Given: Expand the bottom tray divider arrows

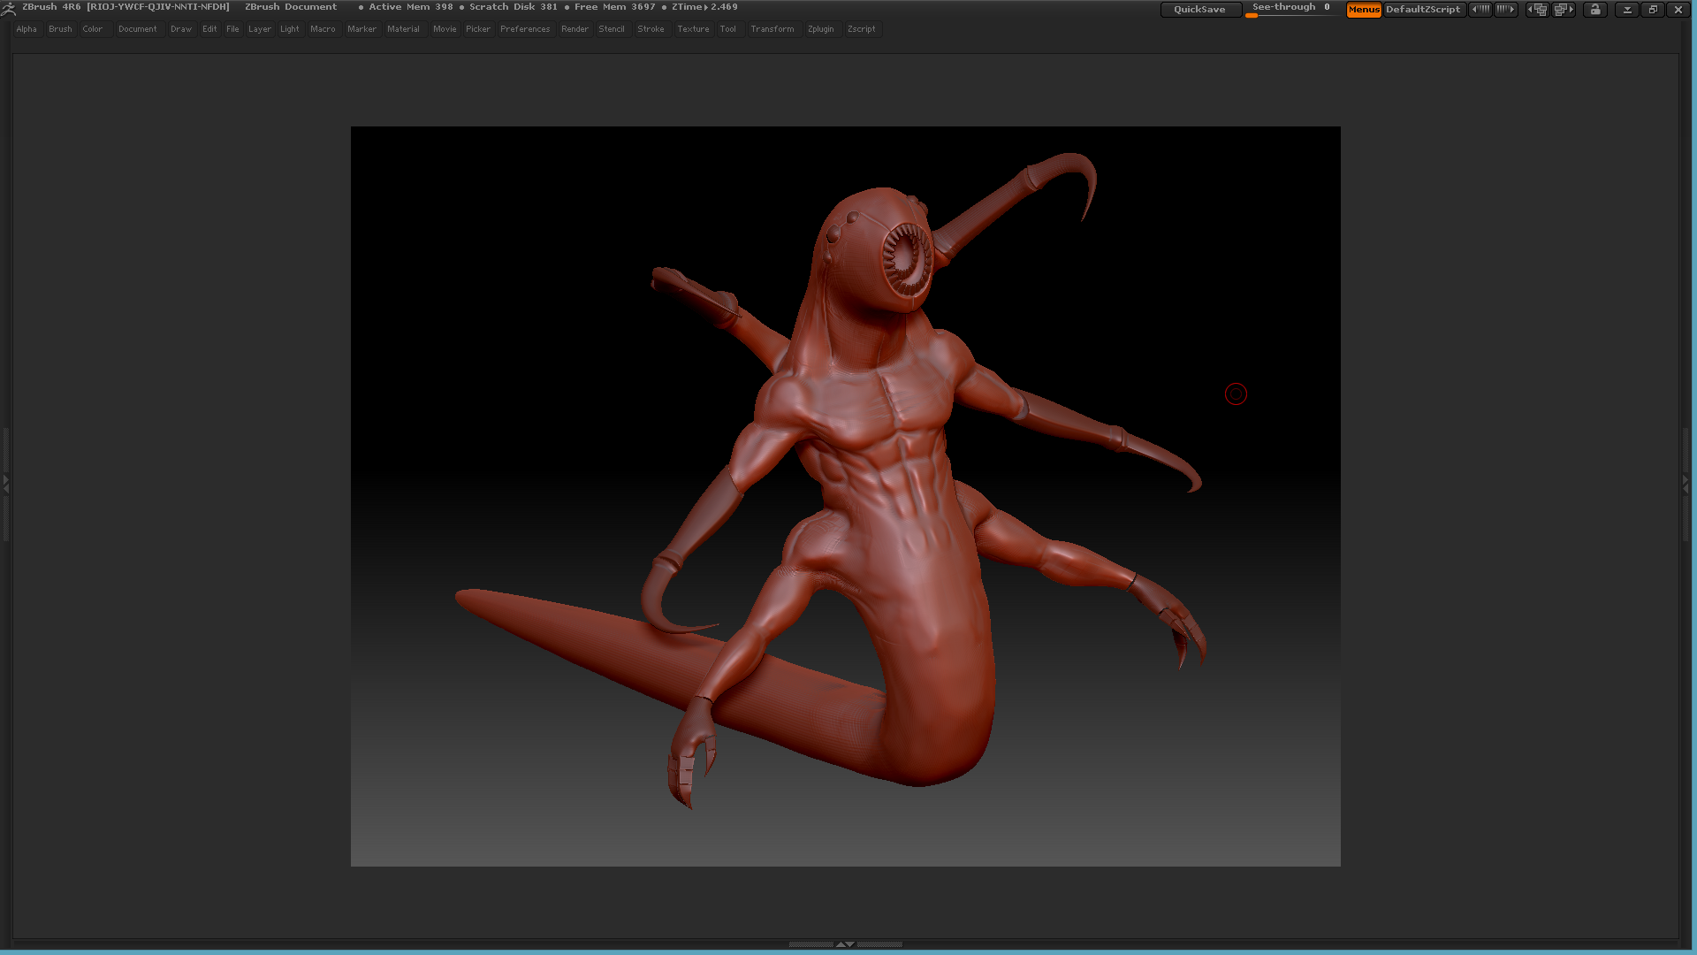Looking at the screenshot, I should pos(845,944).
